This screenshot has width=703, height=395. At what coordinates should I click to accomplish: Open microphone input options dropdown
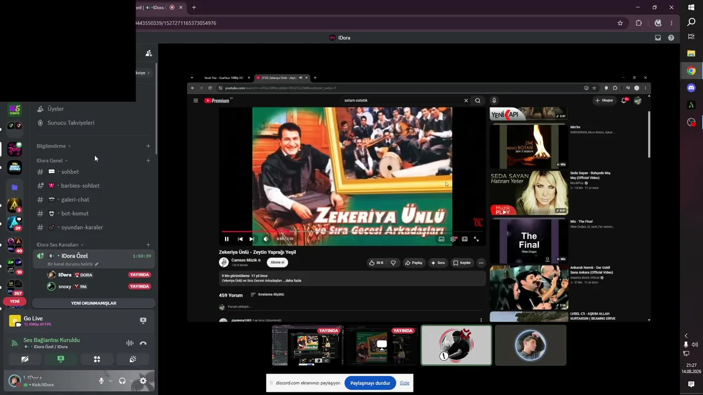[x=110, y=381]
